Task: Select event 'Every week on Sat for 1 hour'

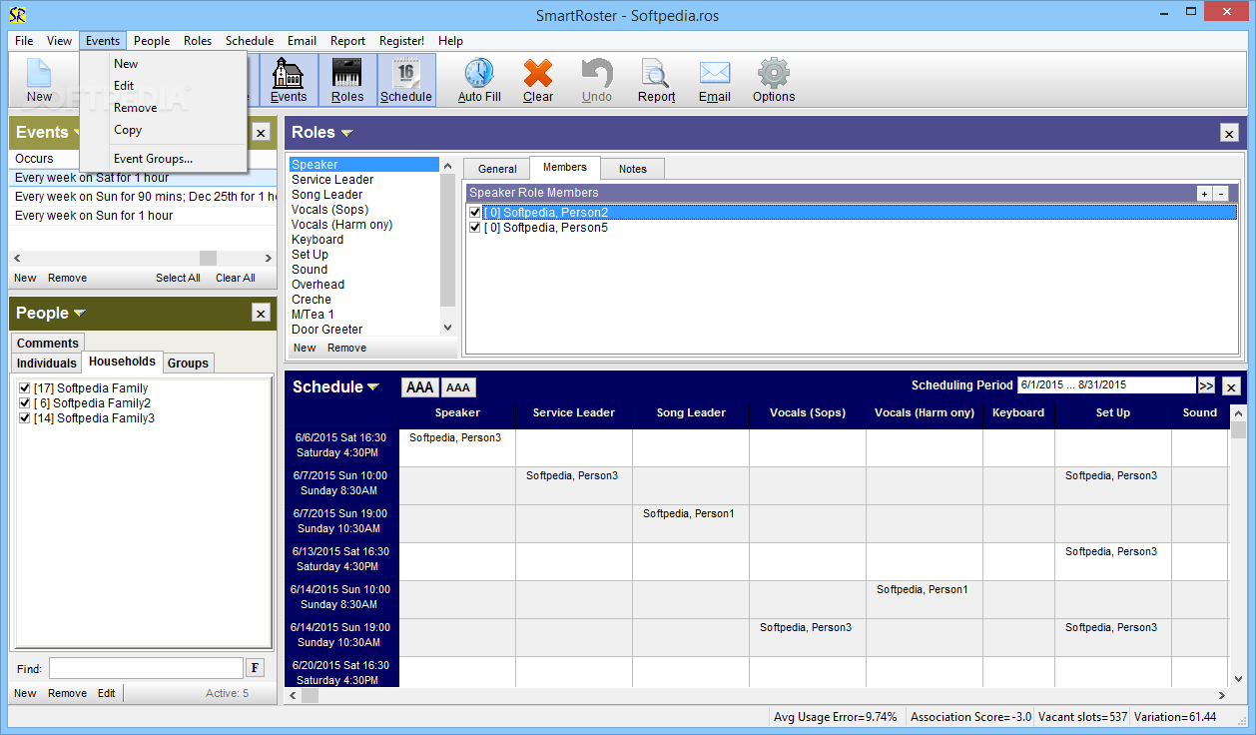Action: [x=143, y=178]
